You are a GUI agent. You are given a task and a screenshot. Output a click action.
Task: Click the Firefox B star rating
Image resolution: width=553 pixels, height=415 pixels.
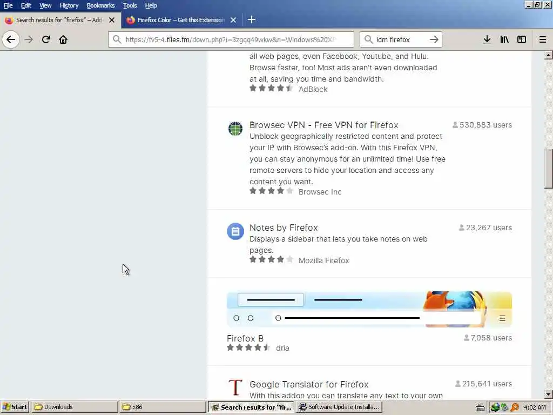pyautogui.click(x=248, y=347)
